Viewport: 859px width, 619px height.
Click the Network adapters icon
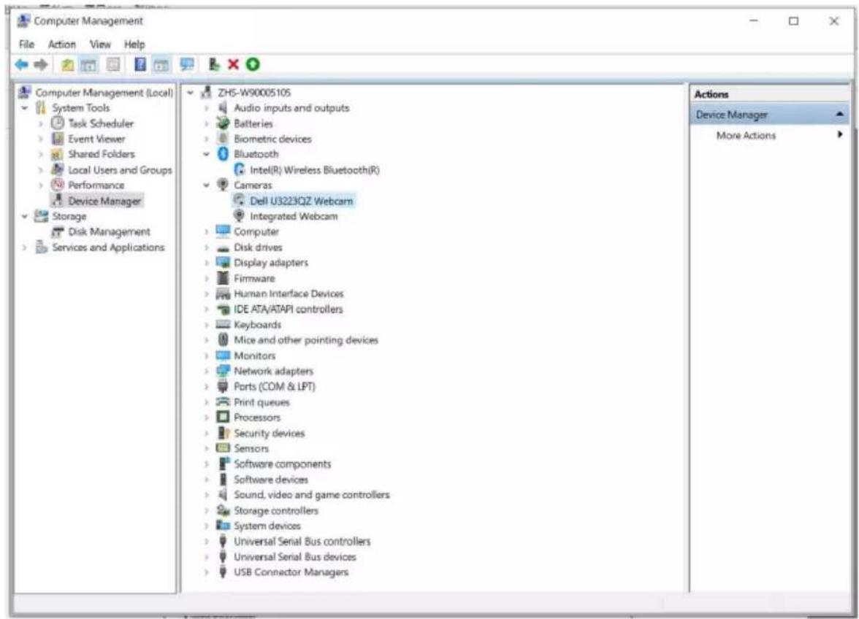223,371
